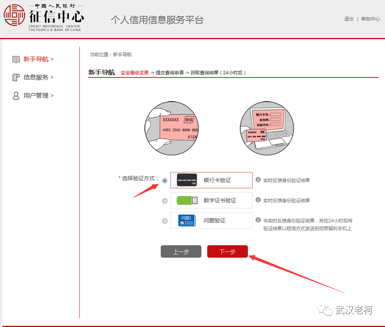
Task: Click the 问题1 questionnaire icon
Action: (x=187, y=220)
